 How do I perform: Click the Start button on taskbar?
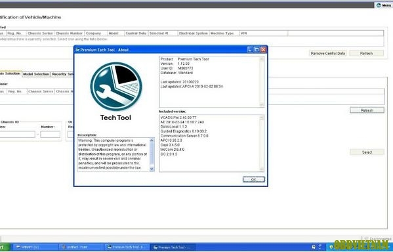coord(5,247)
